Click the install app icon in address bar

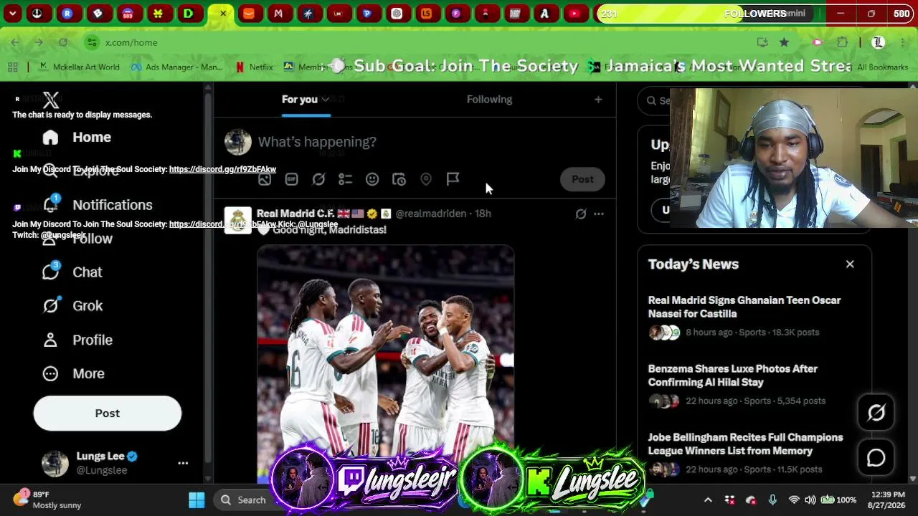[x=762, y=42]
